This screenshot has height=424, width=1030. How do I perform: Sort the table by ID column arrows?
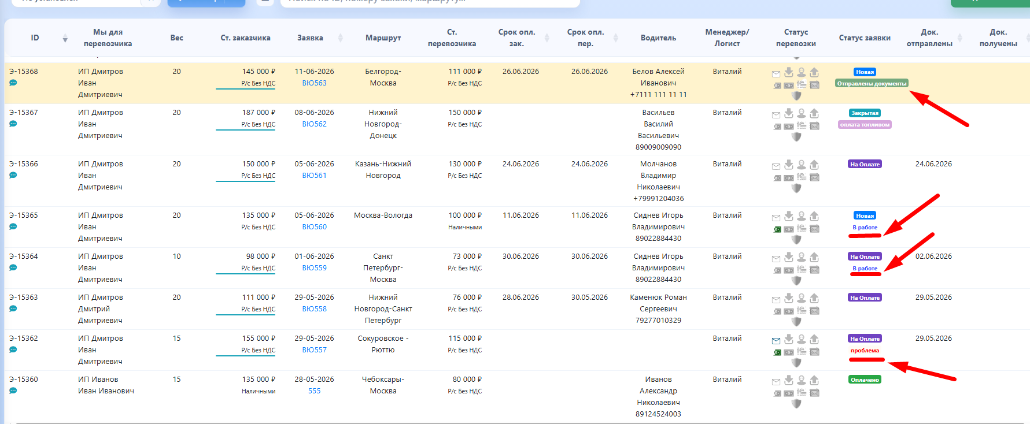click(65, 38)
